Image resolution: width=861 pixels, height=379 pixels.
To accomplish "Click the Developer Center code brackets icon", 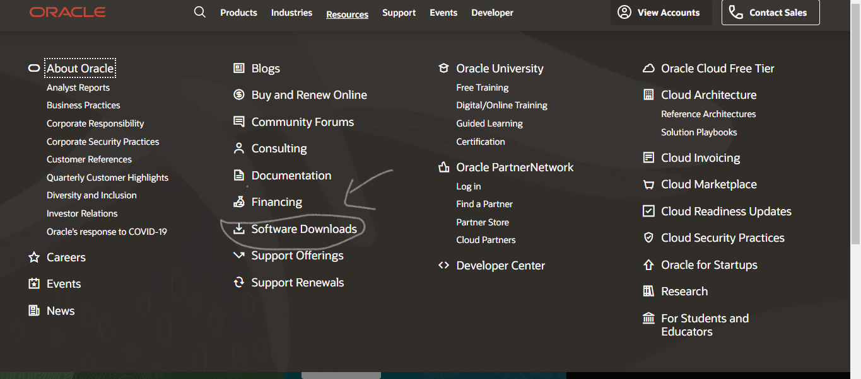I will click(443, 266).
